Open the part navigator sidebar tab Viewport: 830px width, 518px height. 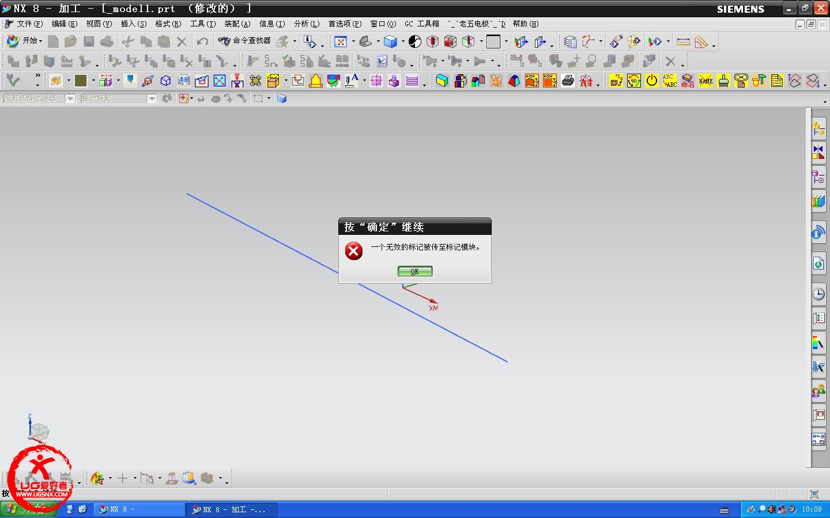[818, 178]
